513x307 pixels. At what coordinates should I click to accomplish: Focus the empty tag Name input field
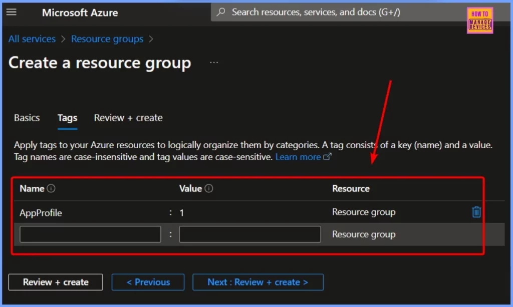coord(90,234)
